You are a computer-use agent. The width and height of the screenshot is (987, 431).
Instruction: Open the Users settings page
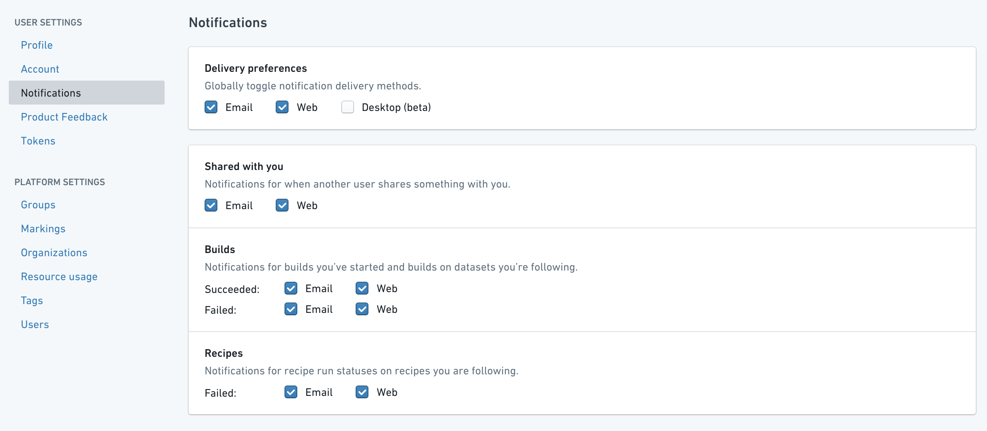coord(35,324)
